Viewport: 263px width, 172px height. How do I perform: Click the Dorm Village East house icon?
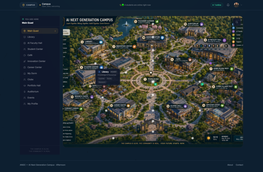coord(236,87)
